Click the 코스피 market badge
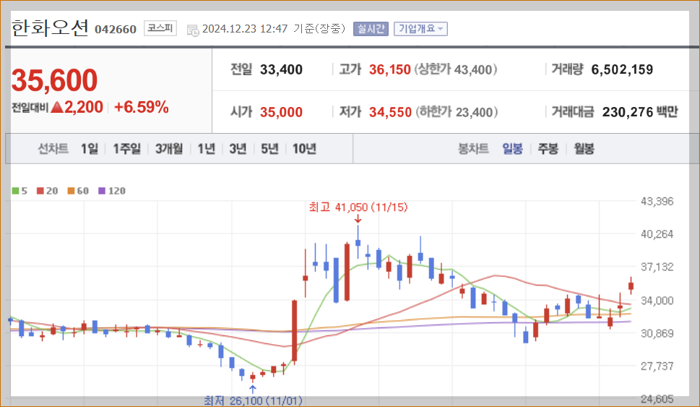The width and height of the screenshot is (700, 407). point(160,28)
